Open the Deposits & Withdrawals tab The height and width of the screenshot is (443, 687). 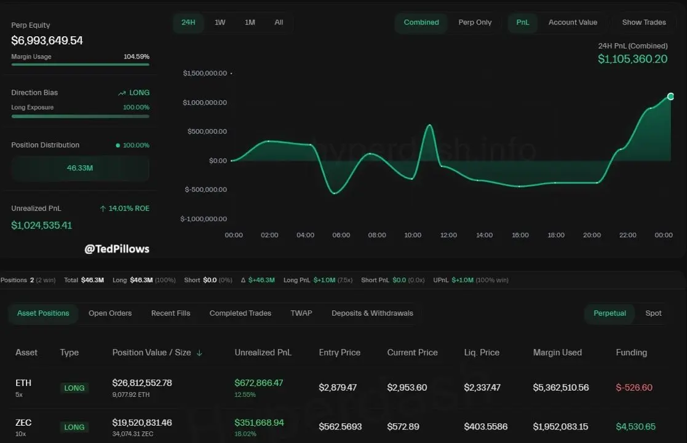coord(372,313)
